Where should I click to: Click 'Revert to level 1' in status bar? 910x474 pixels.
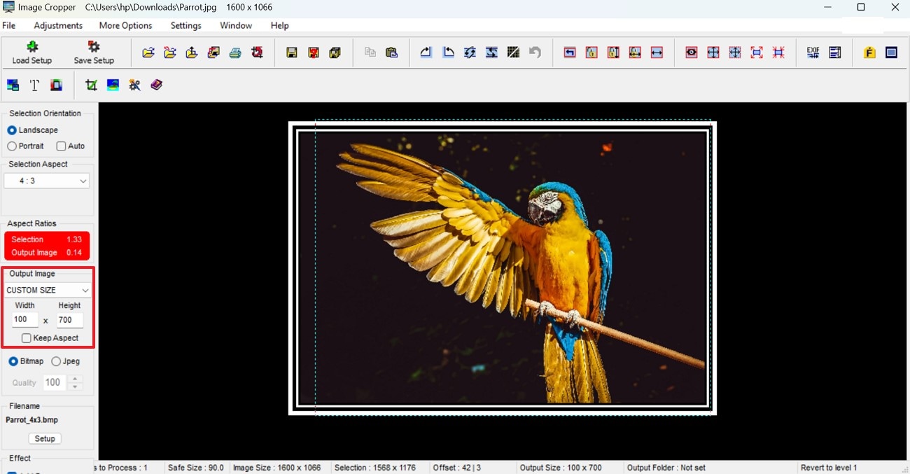[829, 468]
